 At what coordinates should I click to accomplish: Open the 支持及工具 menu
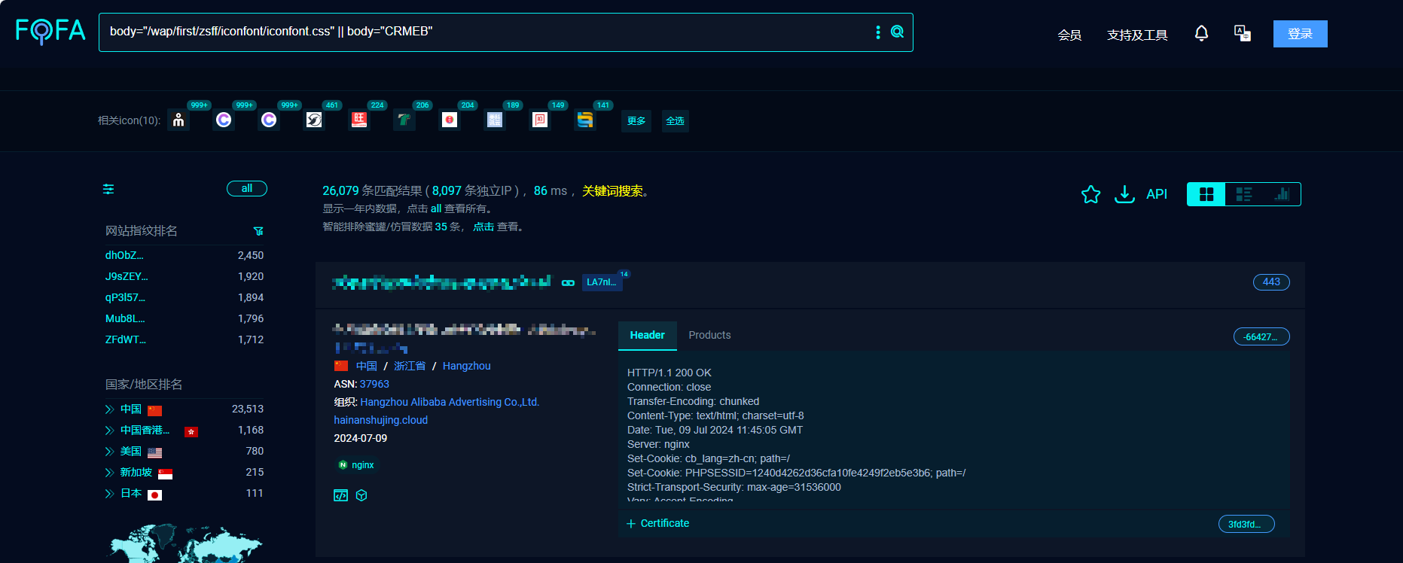pos(1137,35)
